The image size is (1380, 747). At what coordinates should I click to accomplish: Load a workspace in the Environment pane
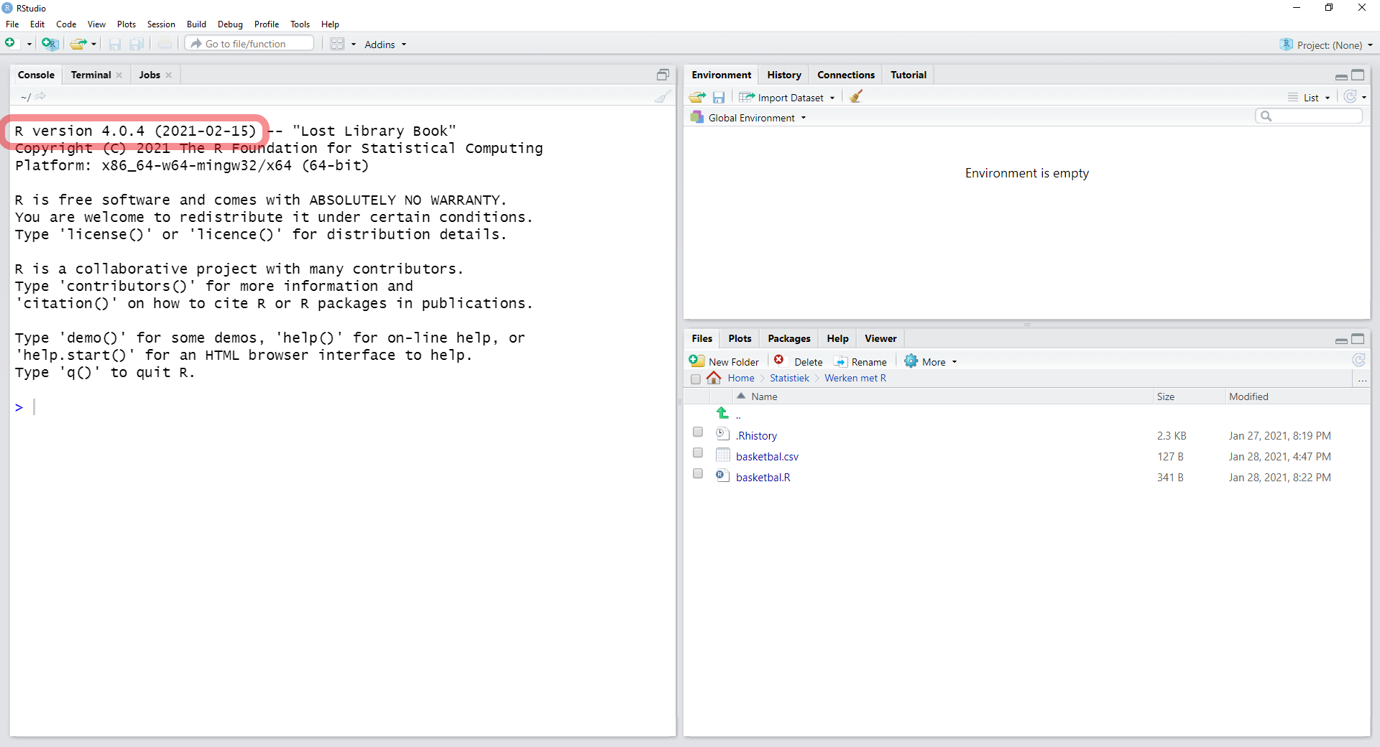point(696,96)
